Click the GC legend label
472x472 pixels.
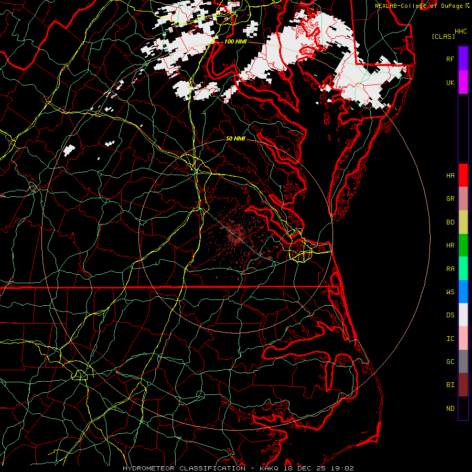[450, 362]
